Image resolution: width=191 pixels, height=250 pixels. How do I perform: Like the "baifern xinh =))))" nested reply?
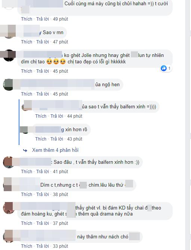pyautogui.click(x=41, y=116)
